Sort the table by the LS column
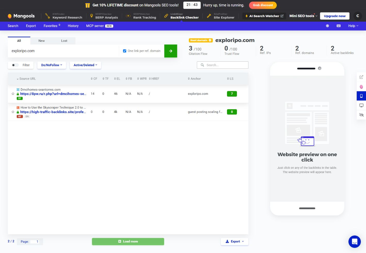This screenshot has height=253, width=366. click(230, 79)
